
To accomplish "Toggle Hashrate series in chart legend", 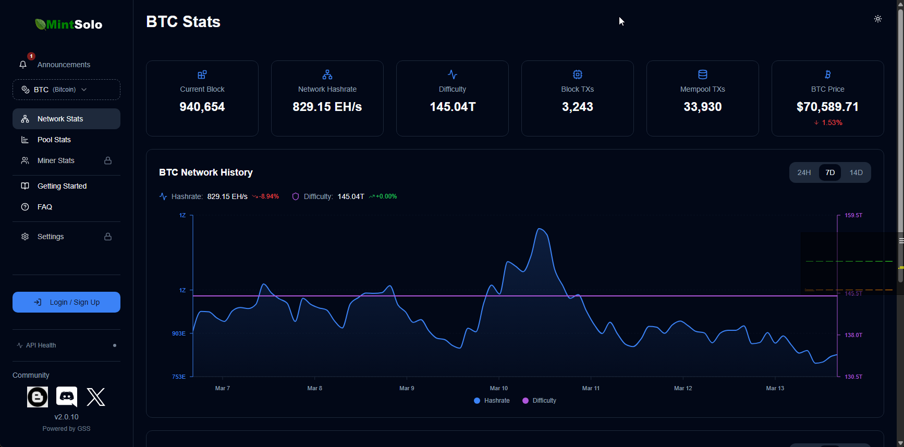I will tap(492, 401).
